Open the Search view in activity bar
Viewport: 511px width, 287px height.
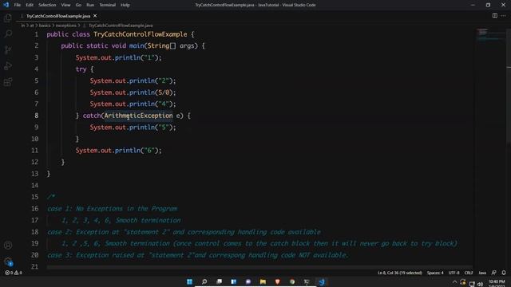coord(8,33)
